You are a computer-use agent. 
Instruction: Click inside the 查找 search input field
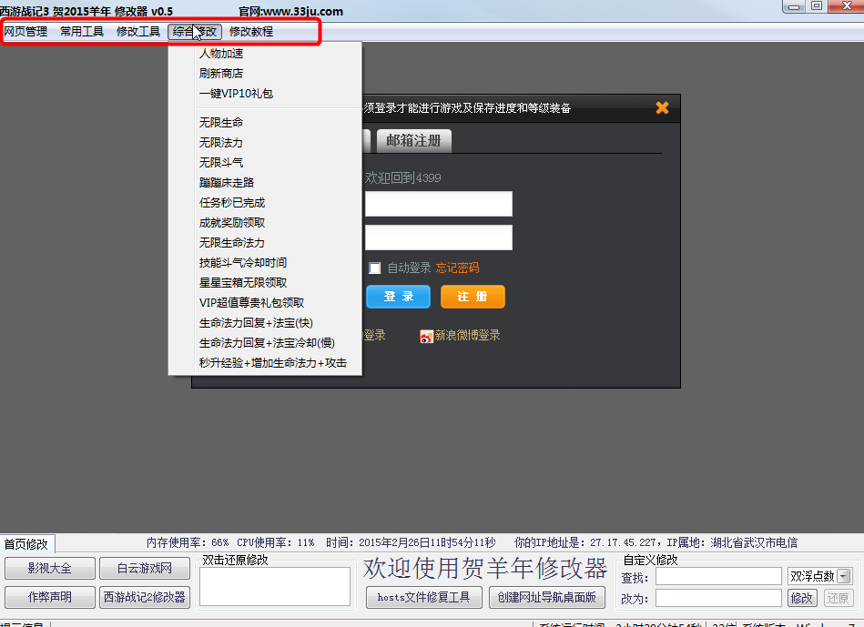pyautogui.click(x=718, y=575)
